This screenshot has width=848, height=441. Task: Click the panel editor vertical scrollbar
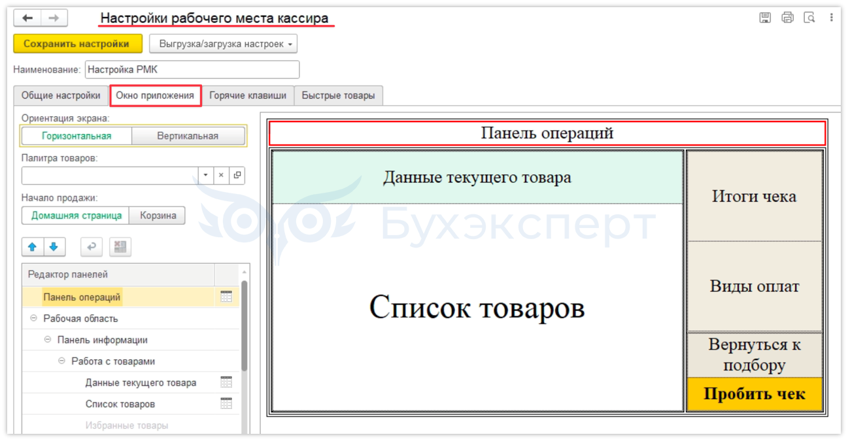click(245, 327)
